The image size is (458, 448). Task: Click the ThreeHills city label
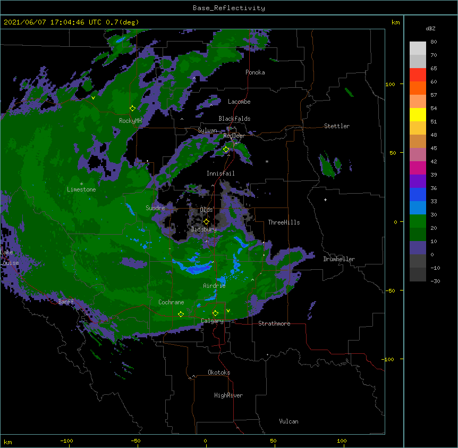284,222
